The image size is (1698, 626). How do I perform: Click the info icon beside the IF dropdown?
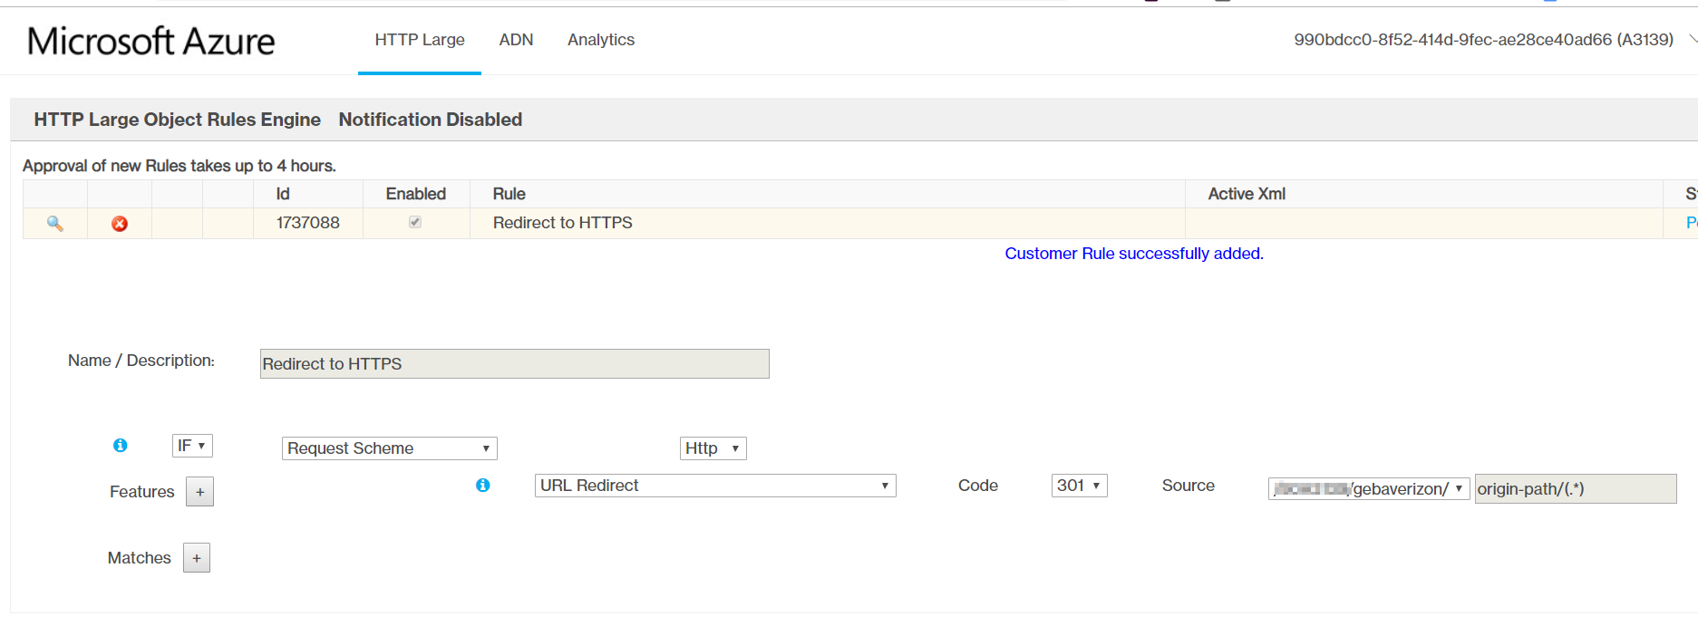(x=120, y=446)
